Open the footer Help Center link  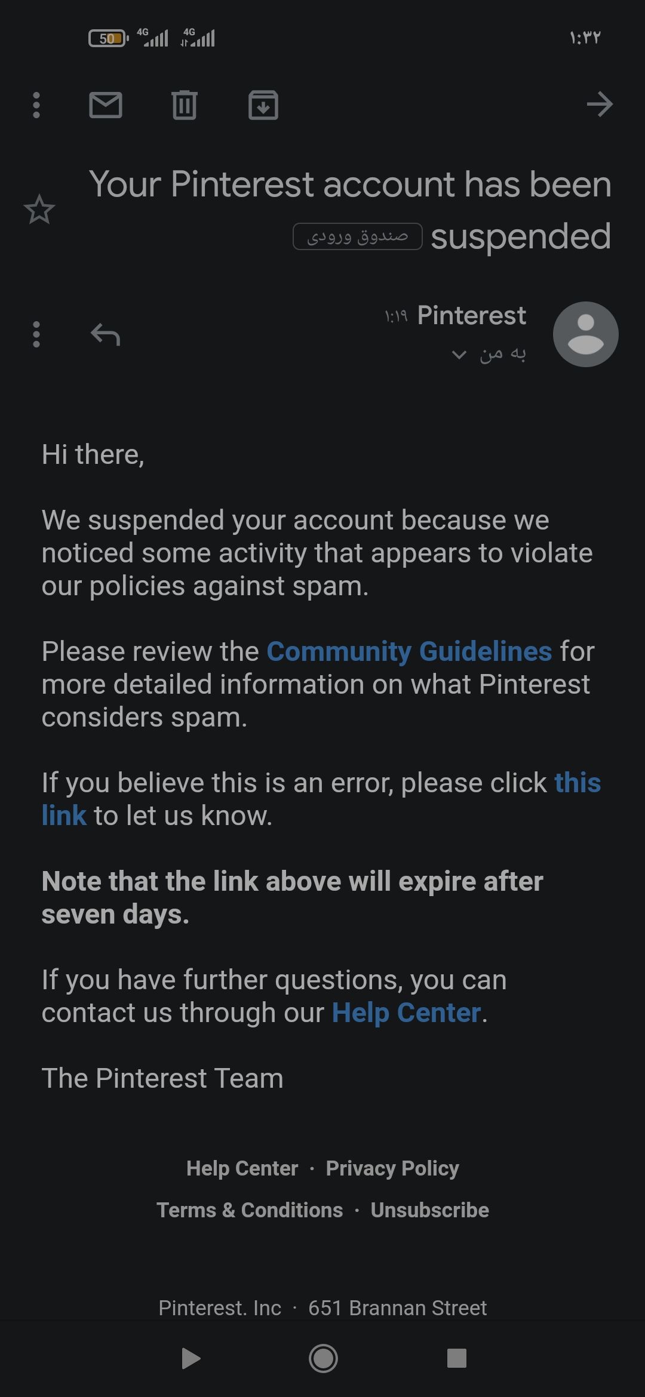242,1168
